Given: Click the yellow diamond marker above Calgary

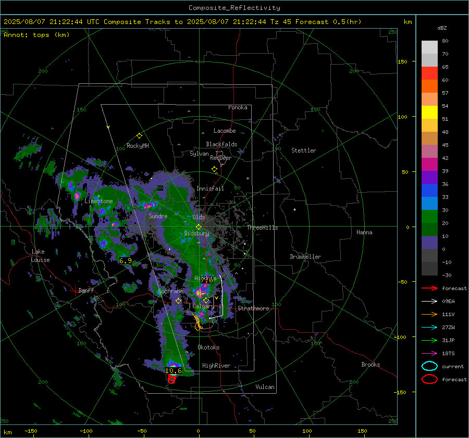Looking at the screenshot, I should click(206, 300).
